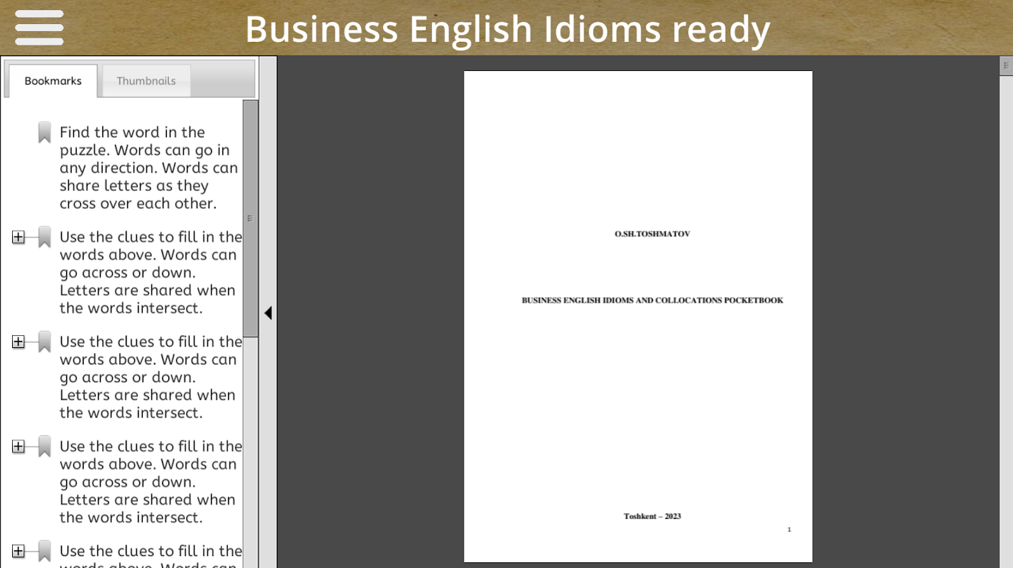Click bookmark ribbon icon of first 'Use the clues' entry
This screenshot has width=1013, height=568.
[44, 237]
